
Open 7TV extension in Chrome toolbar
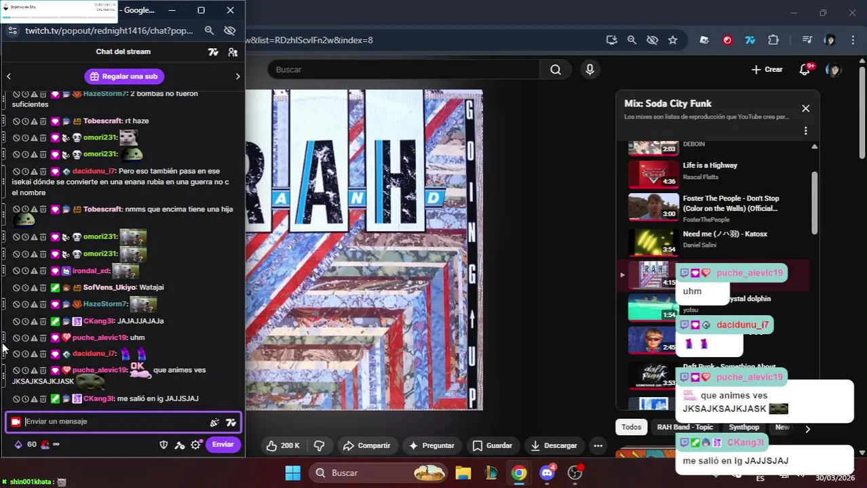coord(750,40)
